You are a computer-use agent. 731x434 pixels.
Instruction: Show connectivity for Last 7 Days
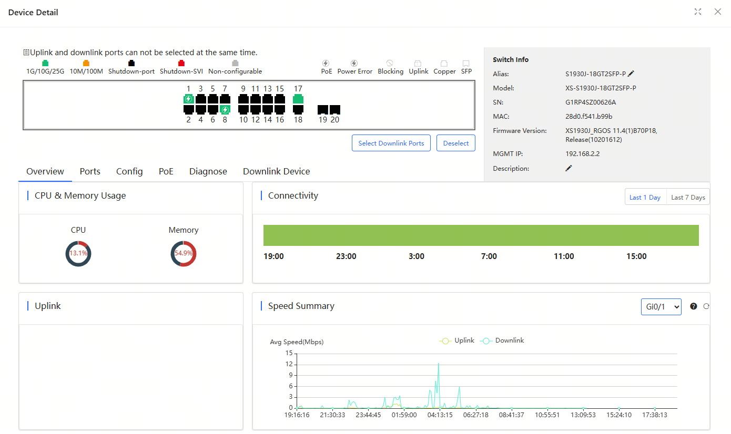pos(688,197)
